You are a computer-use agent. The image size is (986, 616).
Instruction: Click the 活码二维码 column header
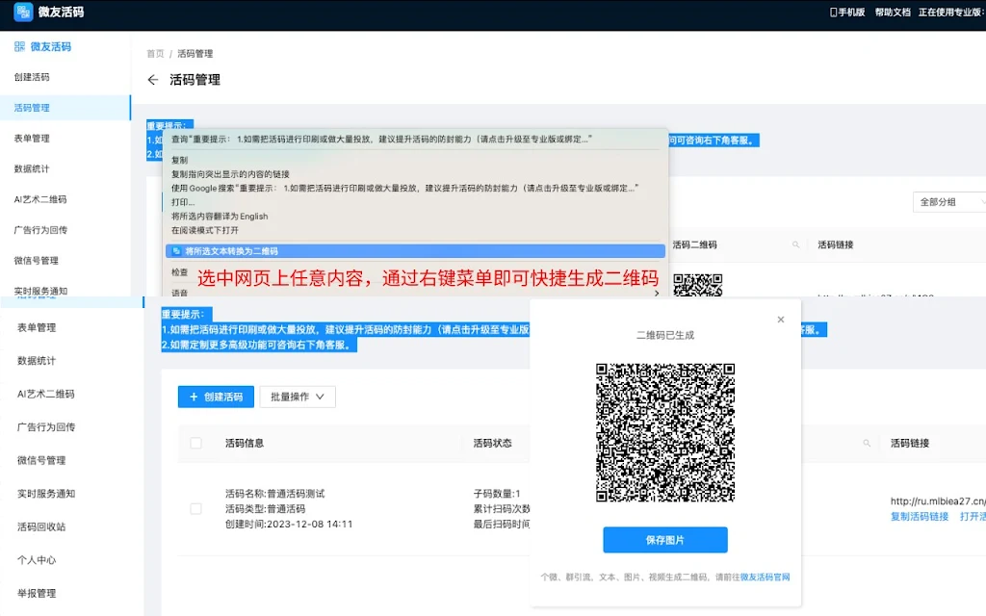pyautogui.click(x=695, y=244)
